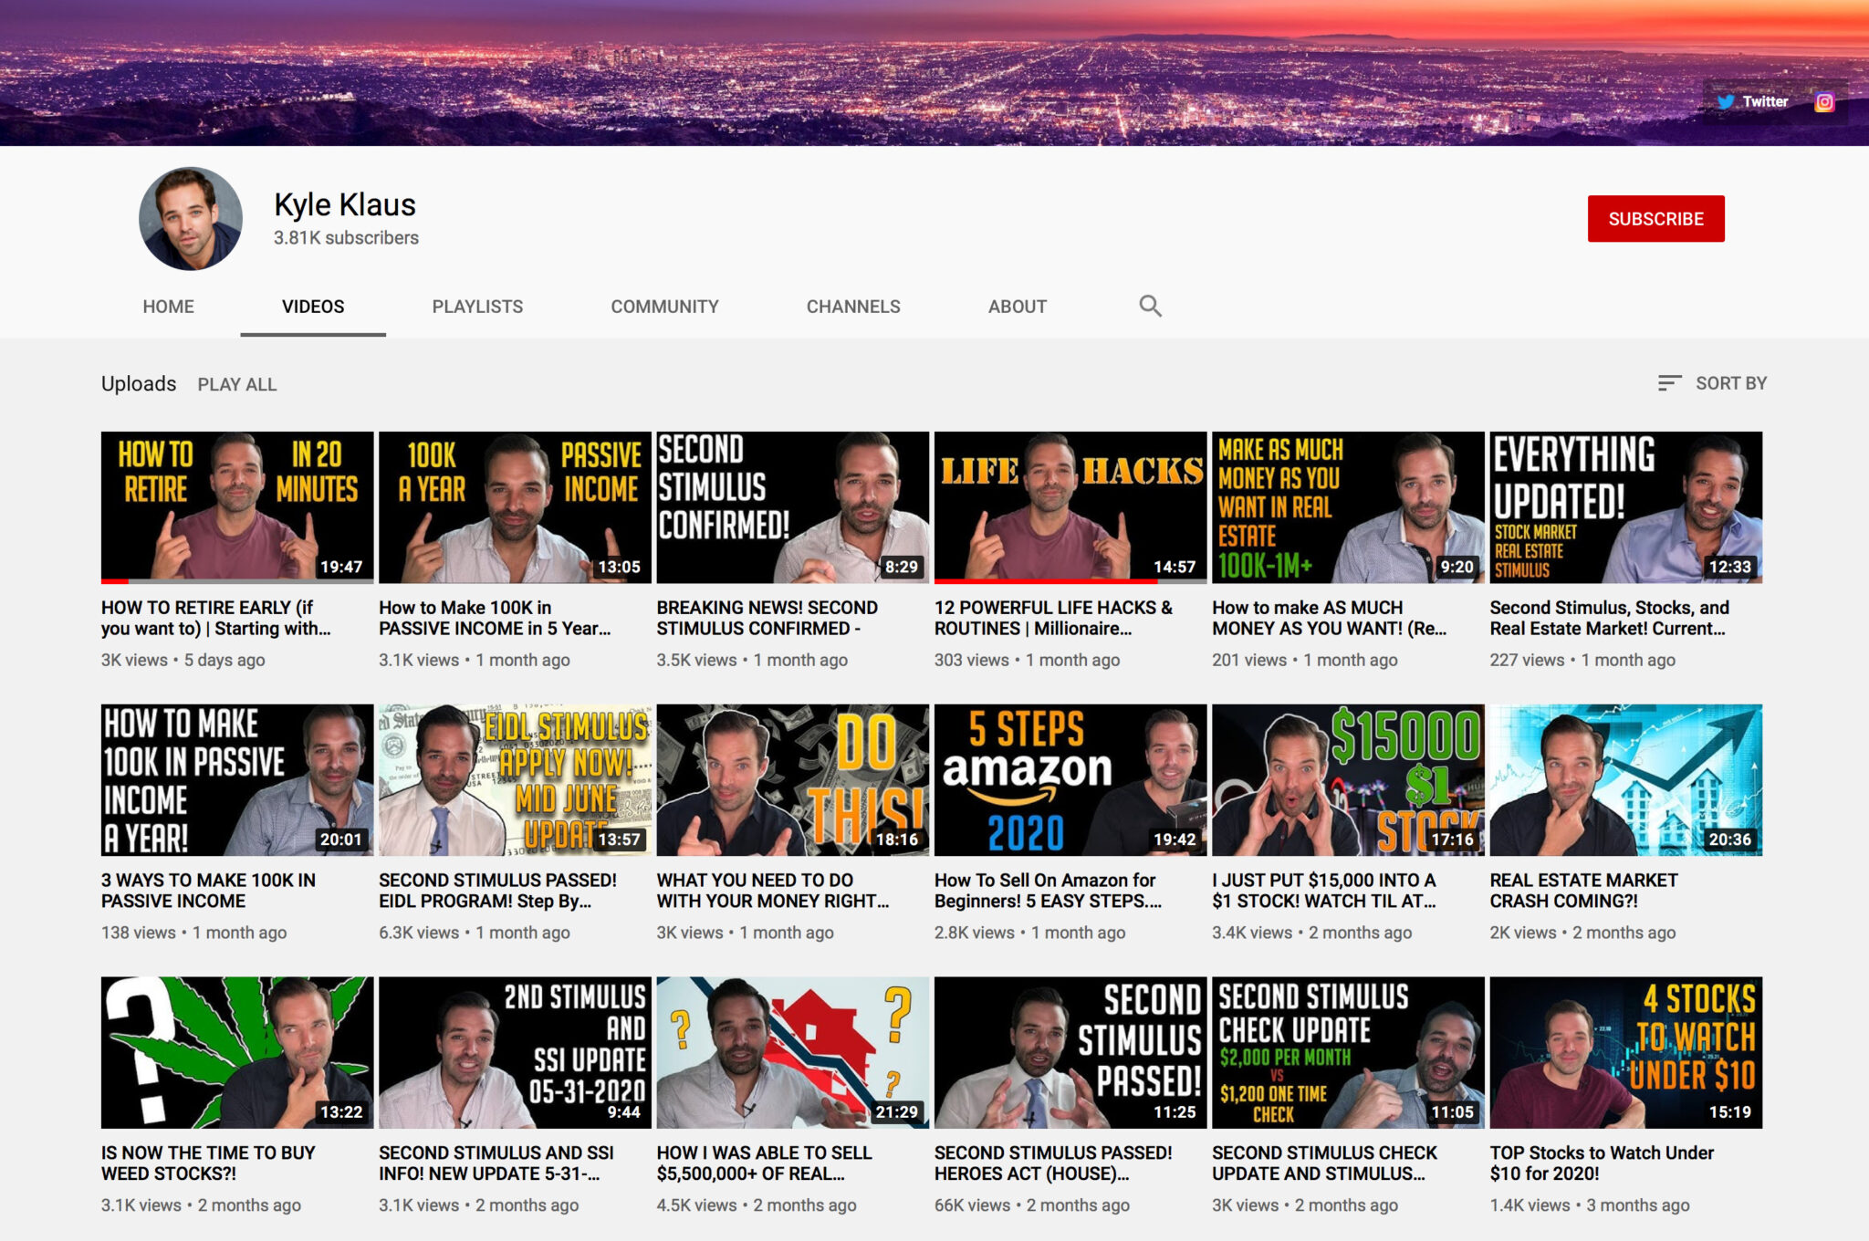Open the CHANNELS tab
This screenshot has width=1869, height=1241.
pyautogui.click(x=851, y=307)
